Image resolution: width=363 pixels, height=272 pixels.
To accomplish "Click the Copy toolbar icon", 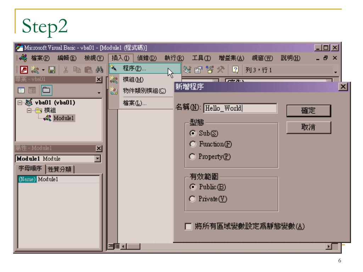I will point(77,70).
